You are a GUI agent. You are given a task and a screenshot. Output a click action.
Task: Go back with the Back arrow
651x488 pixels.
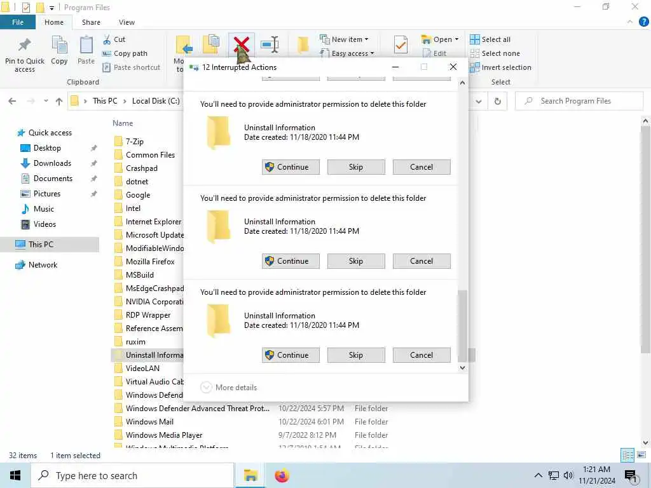click(x=12, y=101)
